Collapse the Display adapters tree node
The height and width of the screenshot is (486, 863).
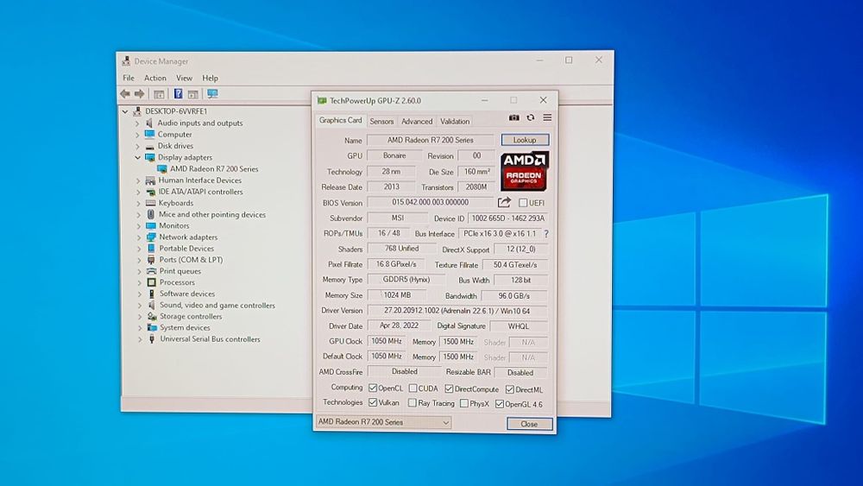click(x=138, y=158)
